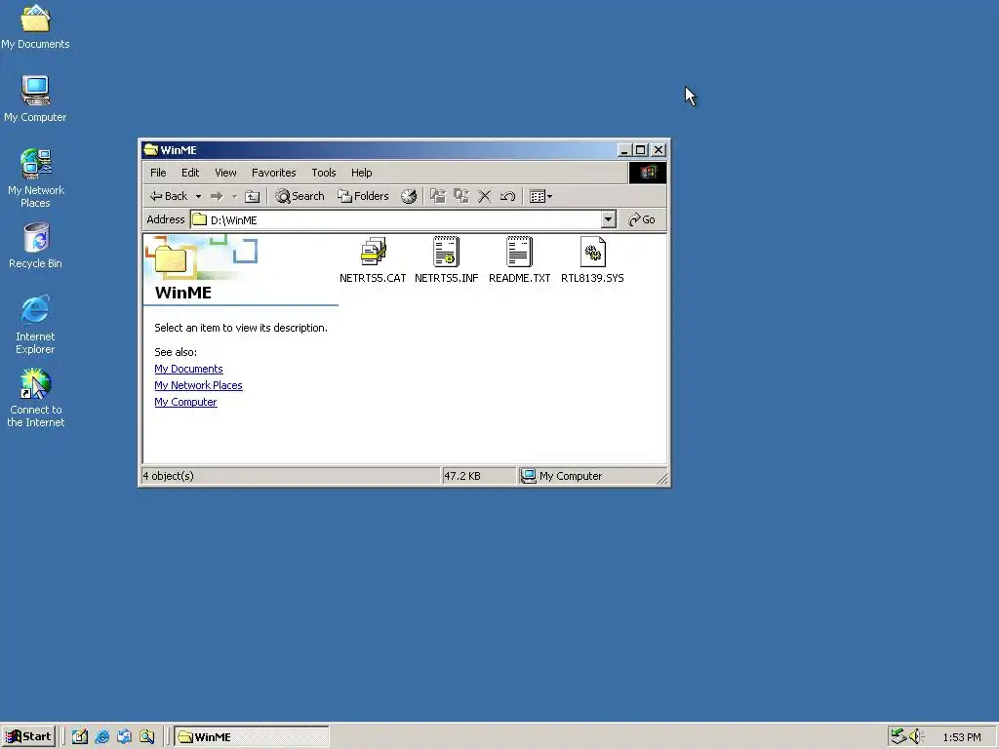This screenshot has height=749, width=999.
Task: Click the WinME folder icon in title bar
Action: point(151,149)
